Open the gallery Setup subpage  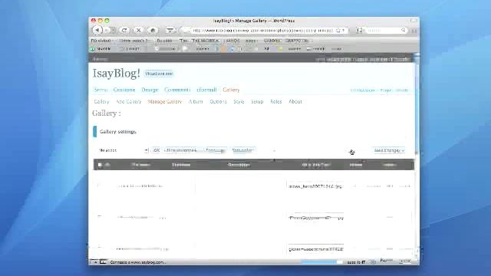tap(257, 102)
